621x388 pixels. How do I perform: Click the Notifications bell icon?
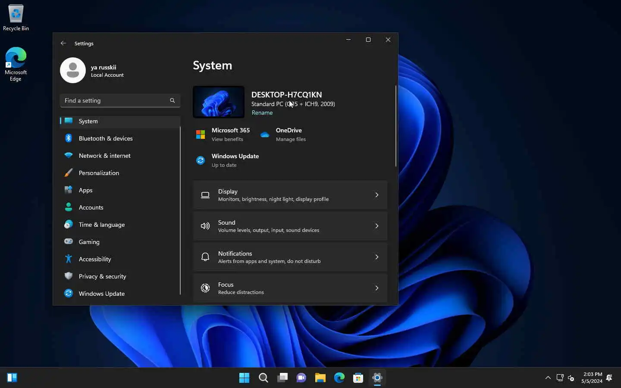(x=205, y=257)
